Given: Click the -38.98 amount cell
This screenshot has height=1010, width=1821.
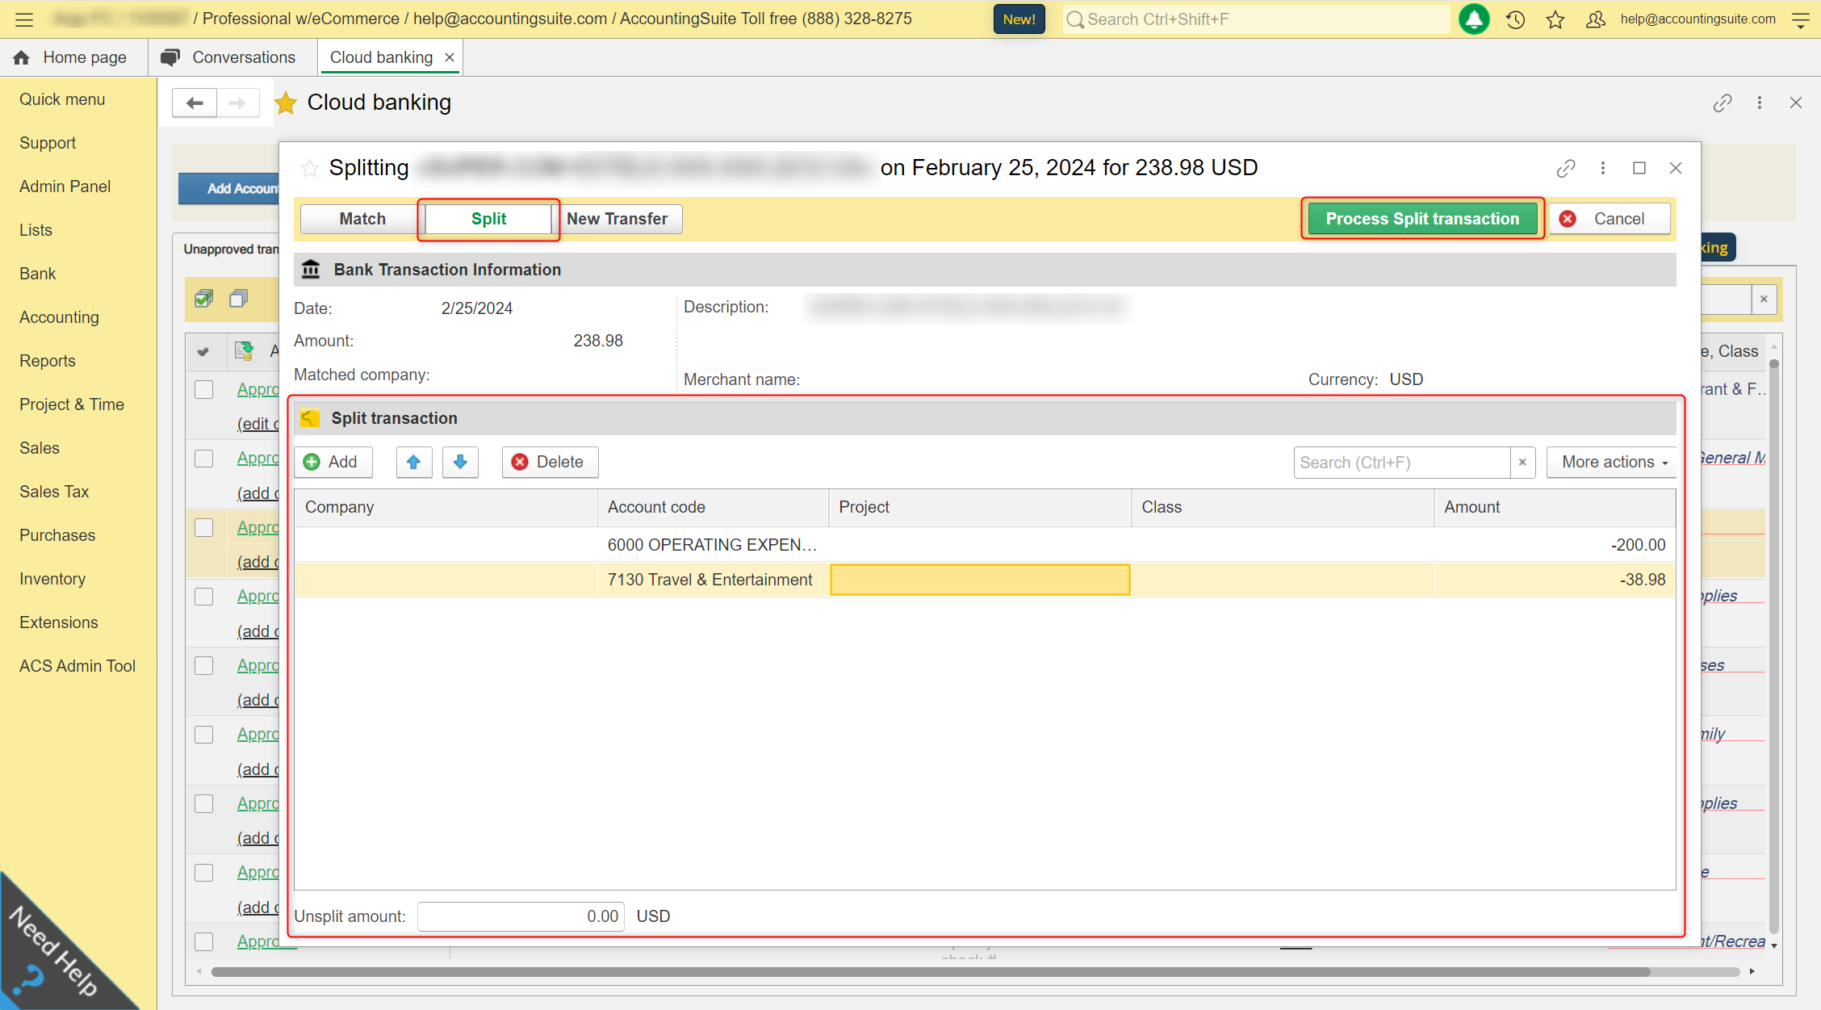Looking at the screenshot, I should pos(1555,580).
